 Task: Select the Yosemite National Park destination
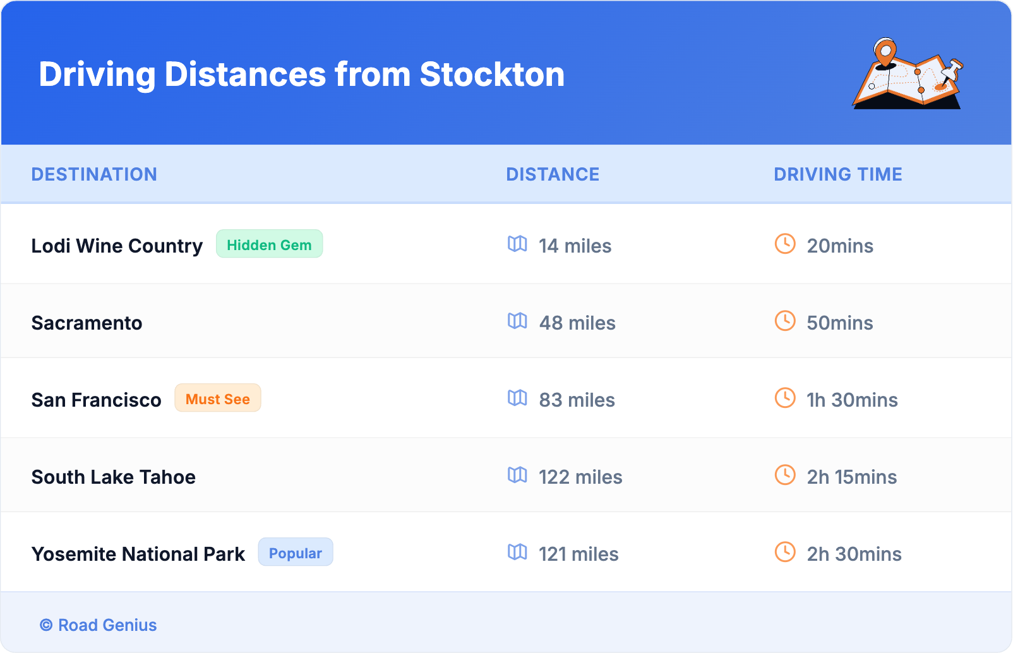138,554
